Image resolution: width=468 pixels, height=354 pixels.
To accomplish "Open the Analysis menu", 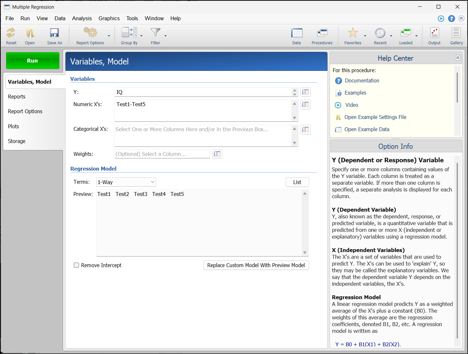I will 82,19.
